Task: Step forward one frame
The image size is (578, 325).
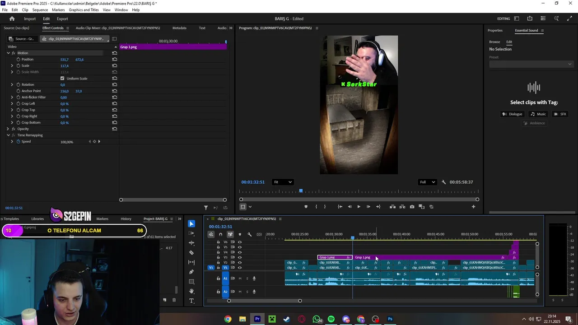Action: 368,207
